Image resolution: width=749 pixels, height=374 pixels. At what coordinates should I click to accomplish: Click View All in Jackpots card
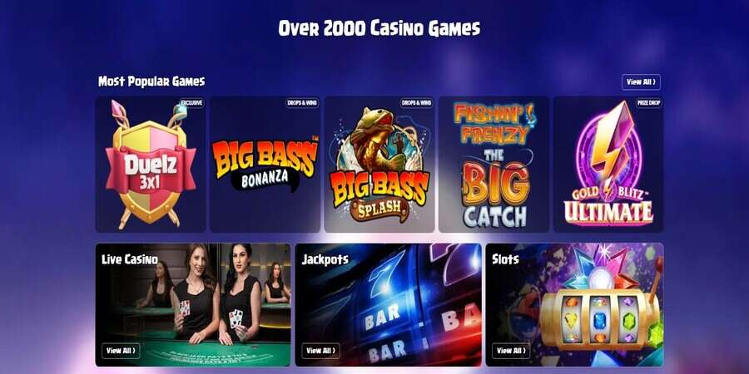pos(321,351)
